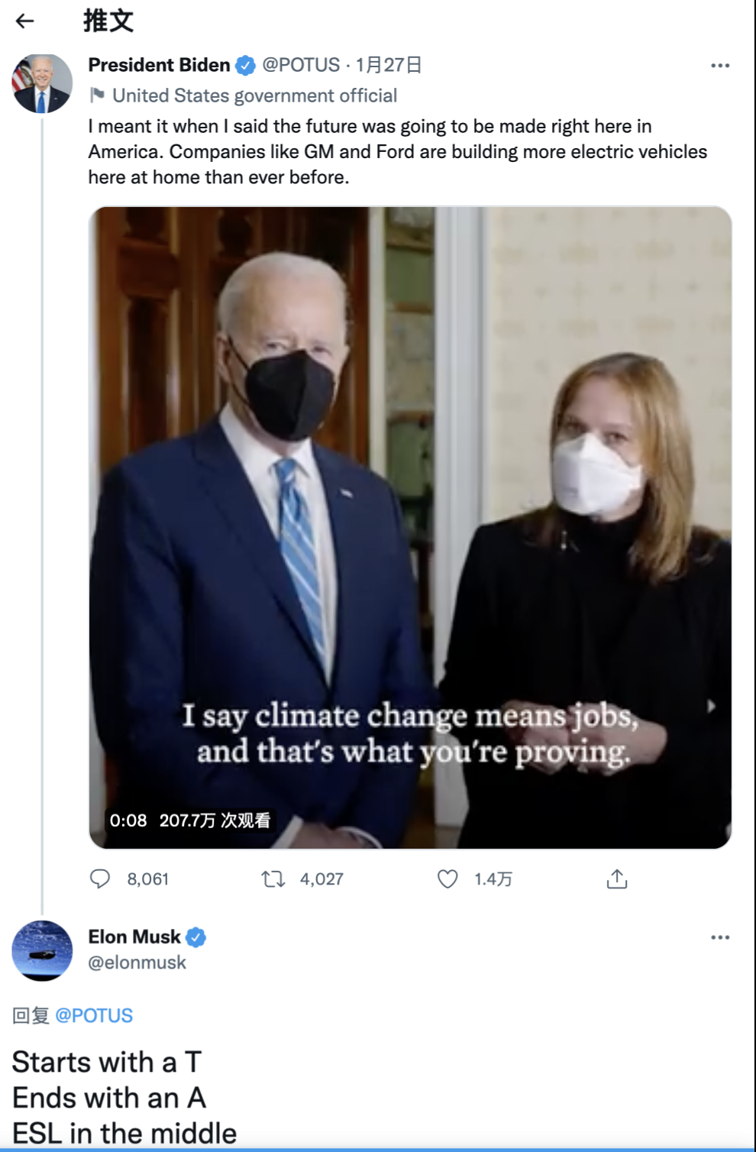Open more options for Biden's tweet
The width and height of the screenshot is (756, 1152).
(x=720, y=66)
